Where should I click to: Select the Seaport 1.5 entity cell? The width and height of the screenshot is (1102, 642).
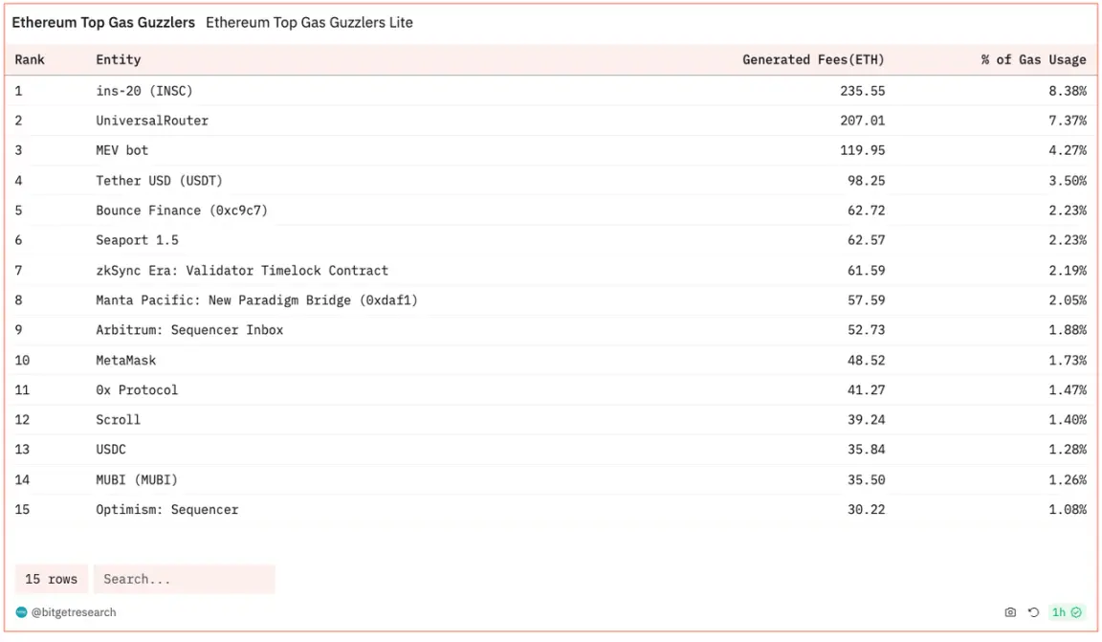[137, 240]
